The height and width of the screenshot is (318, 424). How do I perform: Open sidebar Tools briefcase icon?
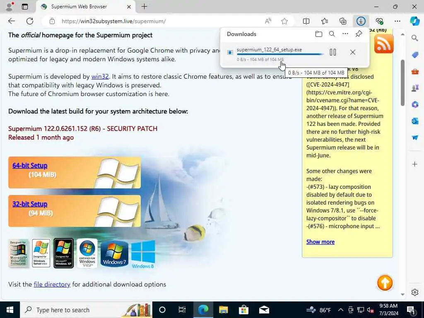tap(415, 72)
